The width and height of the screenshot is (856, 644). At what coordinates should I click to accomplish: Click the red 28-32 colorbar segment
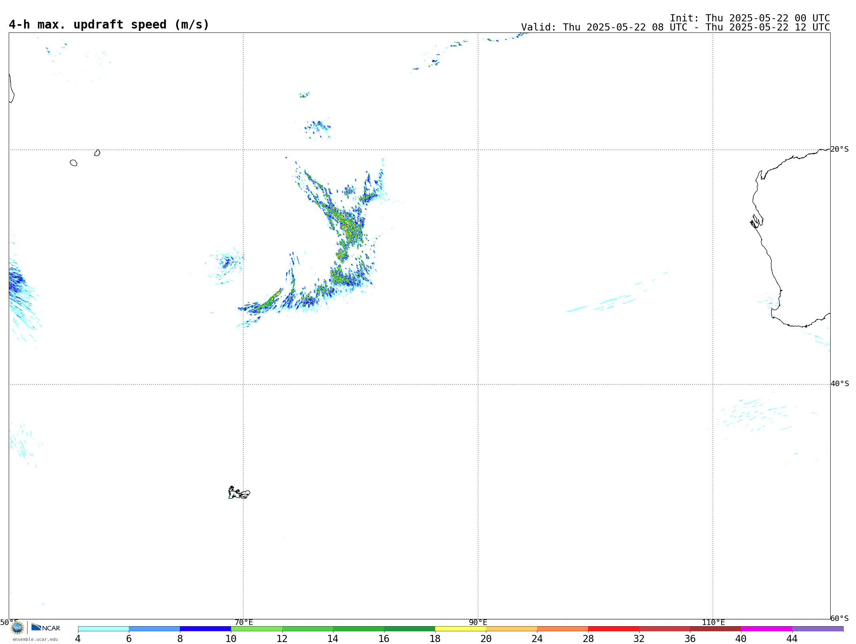point(613,629)
